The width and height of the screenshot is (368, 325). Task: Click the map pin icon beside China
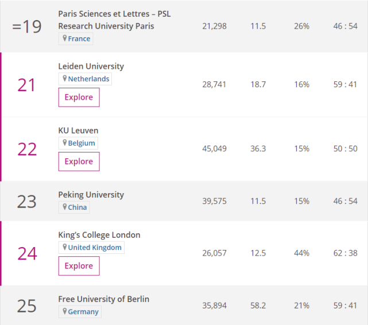click(x=65, y=207)
